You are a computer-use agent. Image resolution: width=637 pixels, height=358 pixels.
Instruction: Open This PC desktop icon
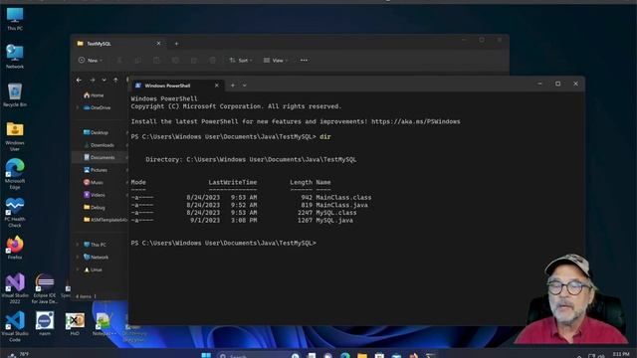[x=15, y=19]
